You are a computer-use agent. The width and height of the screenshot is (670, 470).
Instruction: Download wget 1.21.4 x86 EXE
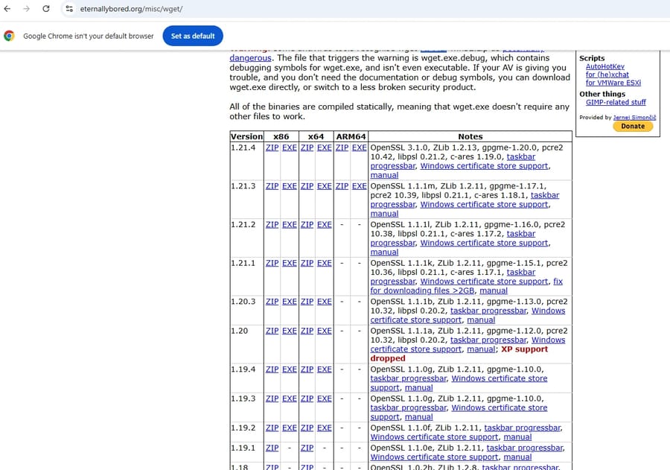point(290,147)
